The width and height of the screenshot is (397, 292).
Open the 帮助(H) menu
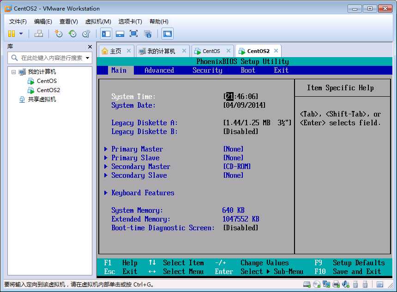(x=159, y=22)
